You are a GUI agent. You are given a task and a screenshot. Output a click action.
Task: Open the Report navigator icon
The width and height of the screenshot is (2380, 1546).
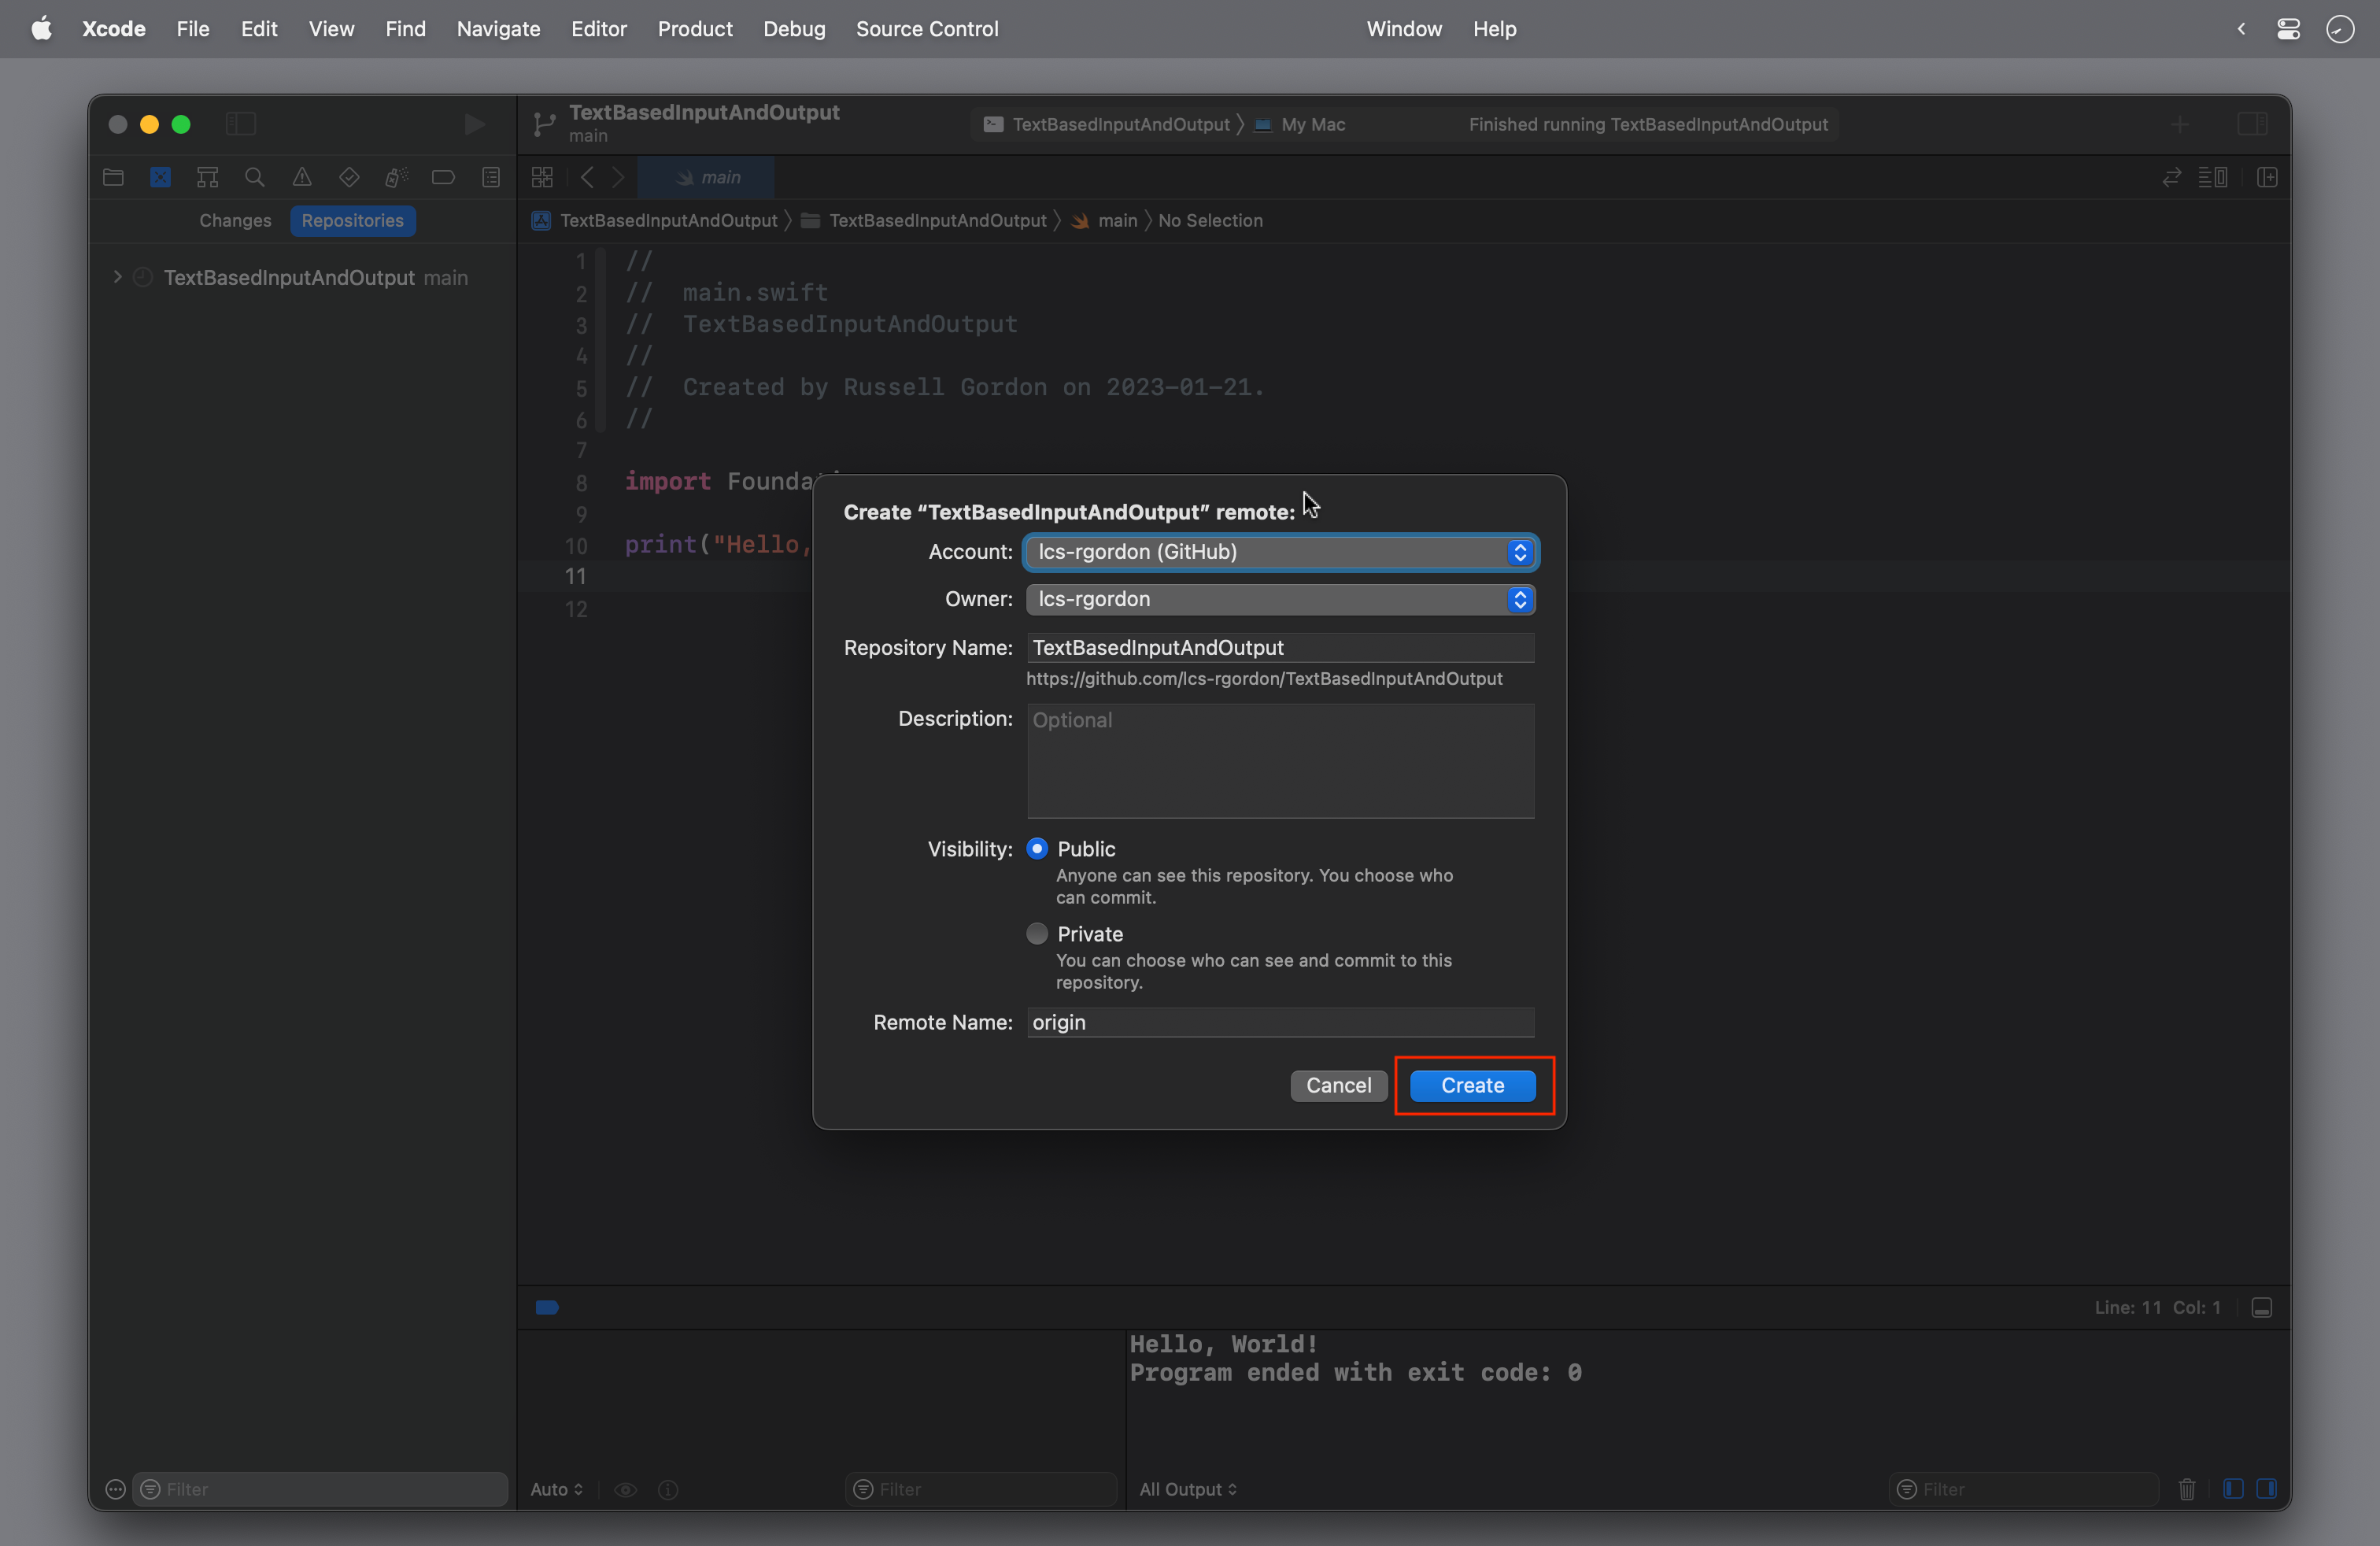coord(491,177)
